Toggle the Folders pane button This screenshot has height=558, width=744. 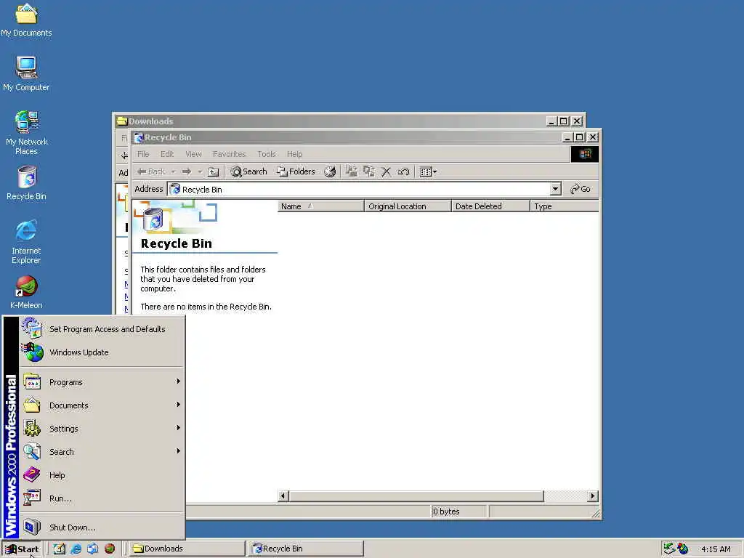[x=296, y=171]
